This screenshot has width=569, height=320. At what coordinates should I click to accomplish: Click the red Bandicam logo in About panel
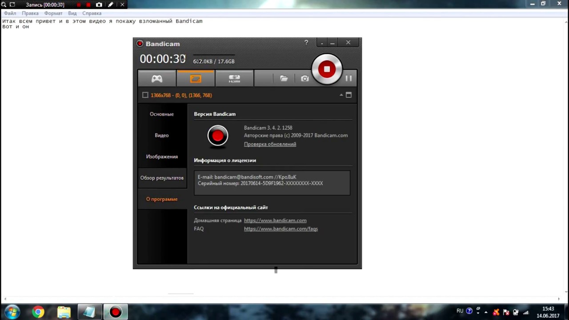point(217,136)
